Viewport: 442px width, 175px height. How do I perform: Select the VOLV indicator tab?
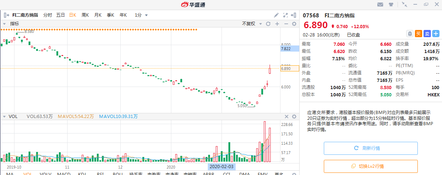pyautogui.click(x=46, y=174)
